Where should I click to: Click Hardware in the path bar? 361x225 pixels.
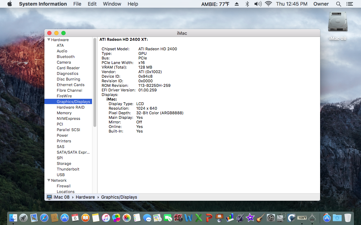click(85, 197)
